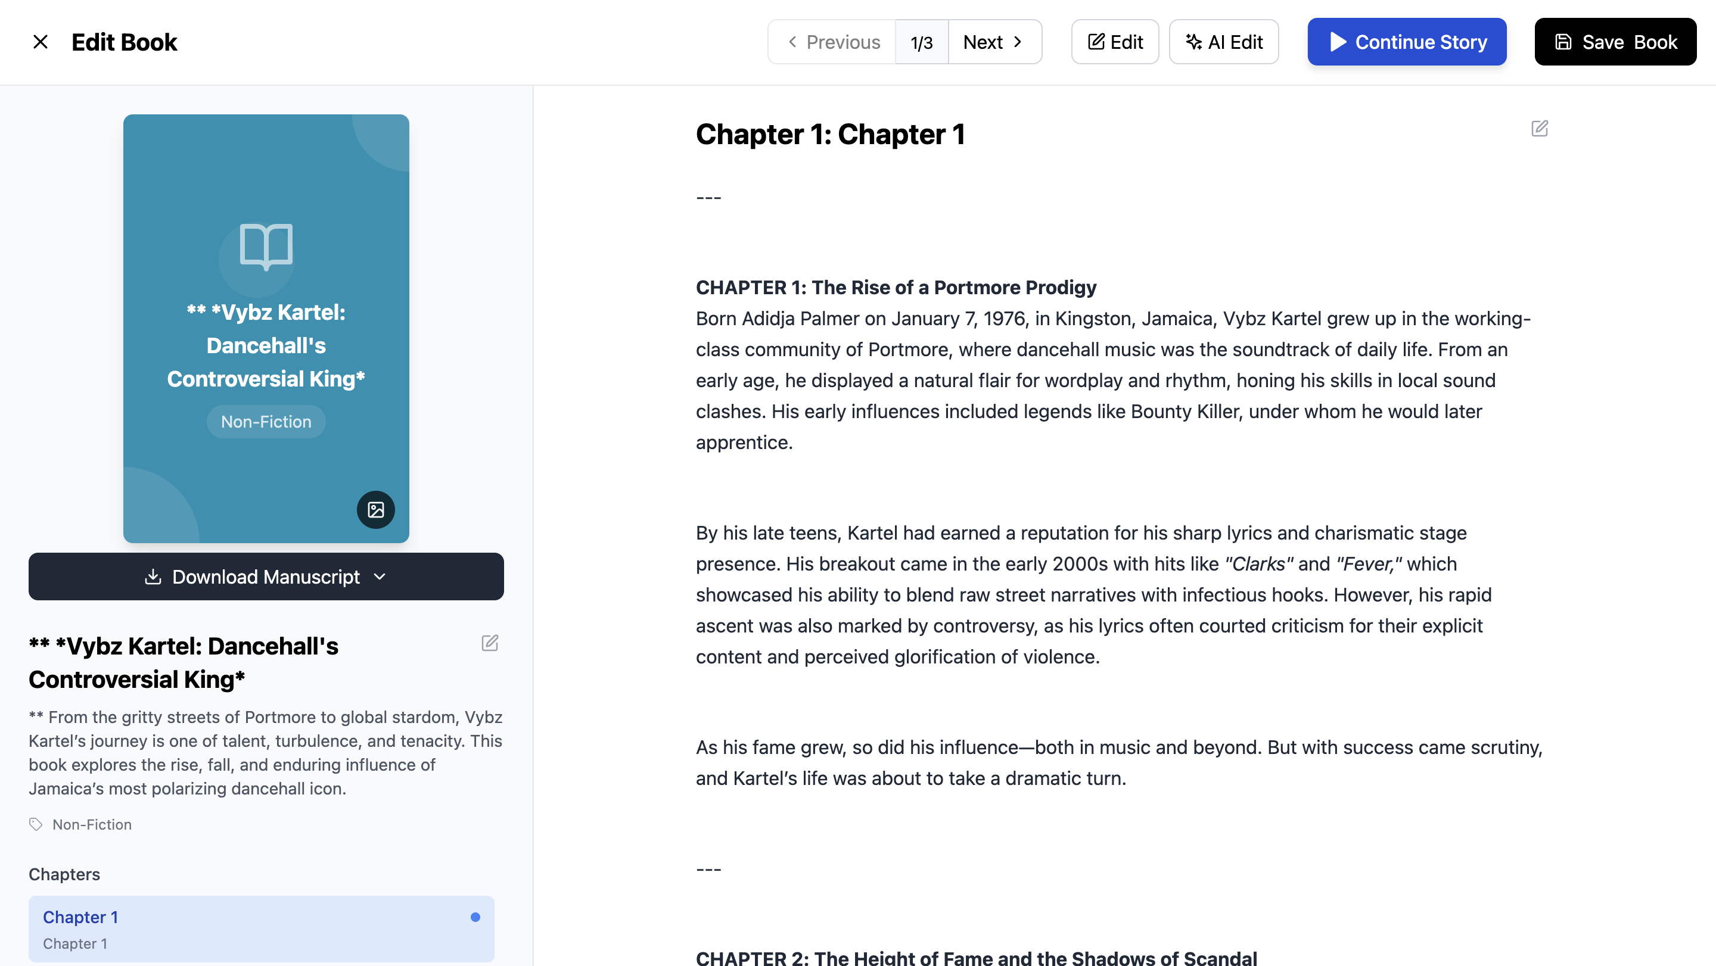1716x966 pixels.
Task: Expand the Download Manuscript dropdown chevron
Action: click(380, 577)
